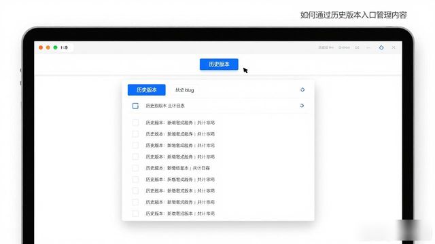Viewport: 435px width, 244px height.
Task: Click the green maximize dot in the title bar
Action: [x=55, y=47]
